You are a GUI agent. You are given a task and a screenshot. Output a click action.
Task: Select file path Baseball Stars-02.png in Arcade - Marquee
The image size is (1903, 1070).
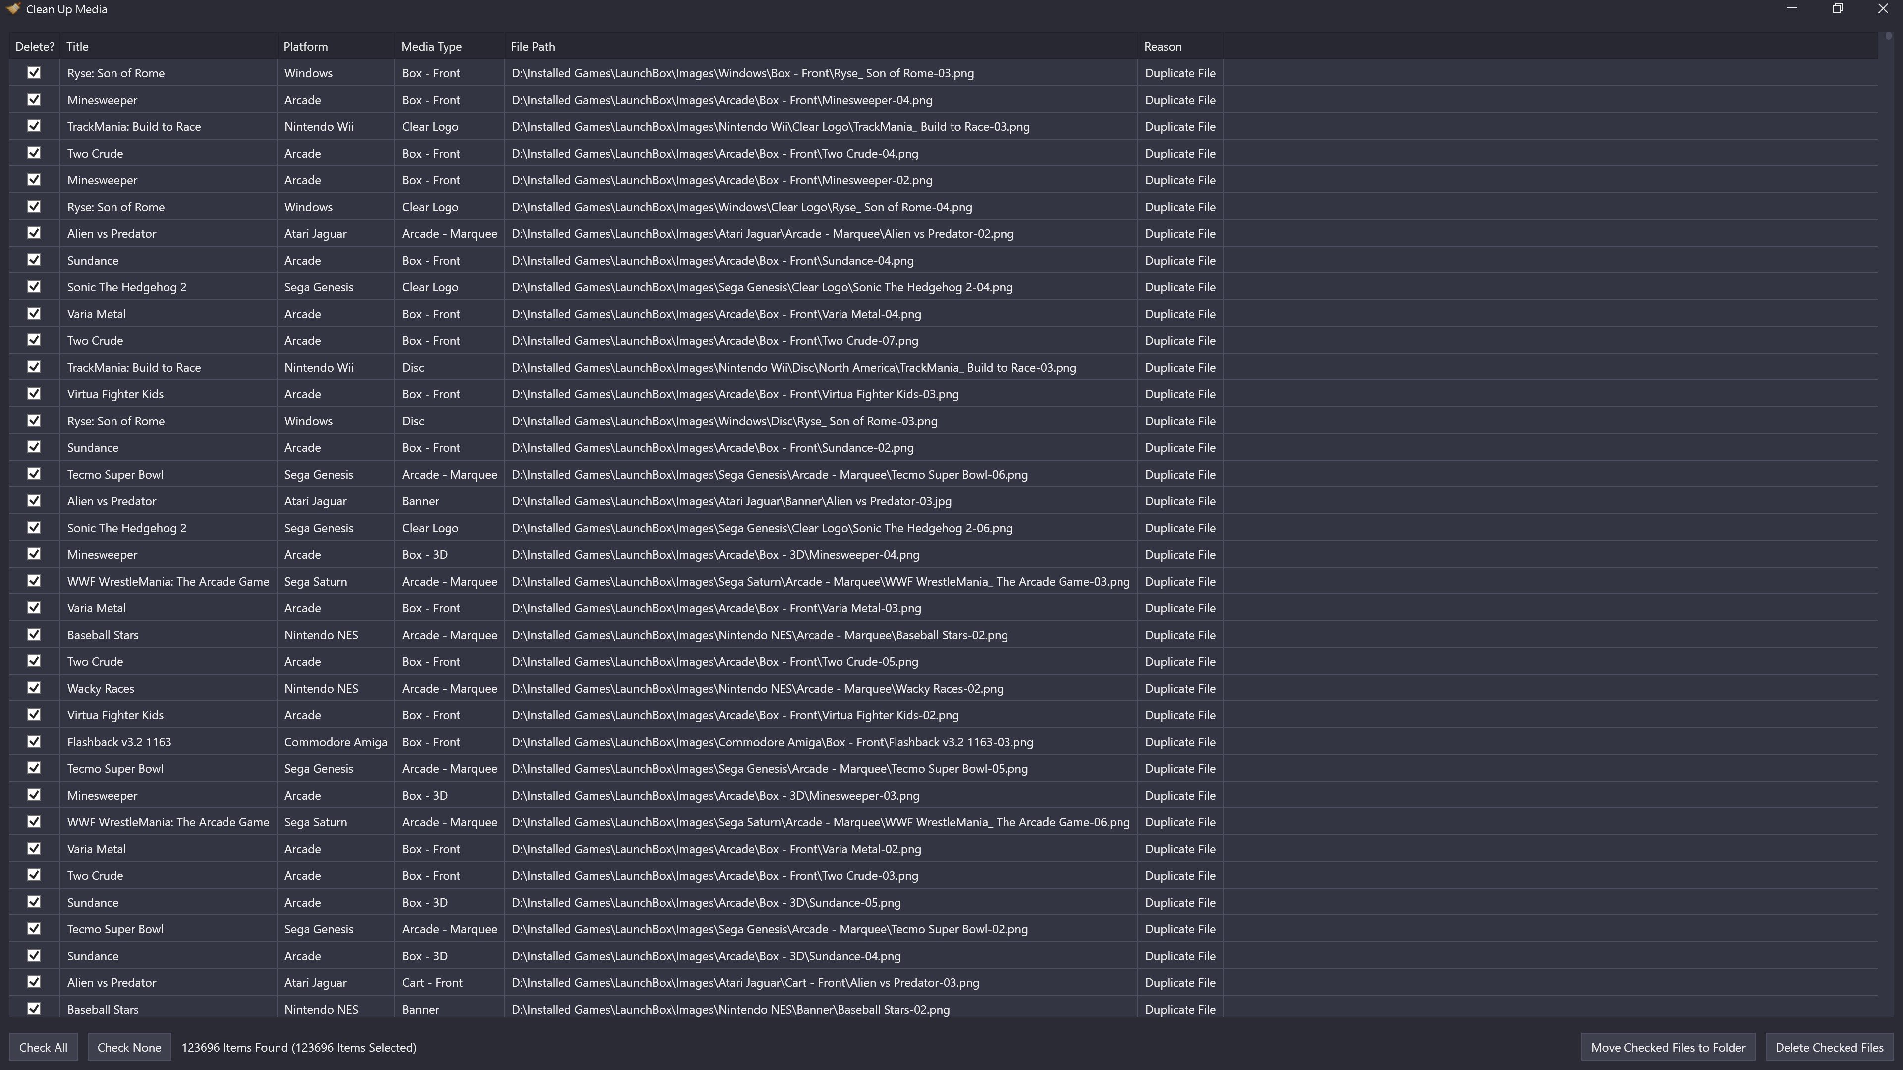(x=759, y=635)
